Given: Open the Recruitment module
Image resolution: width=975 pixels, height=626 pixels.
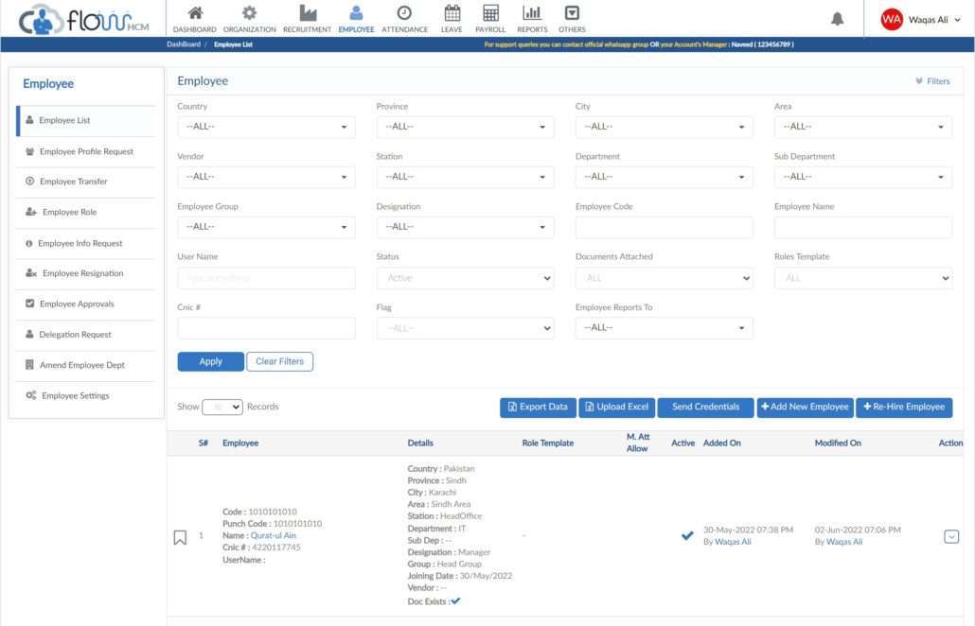Looking at the screenshot, I should click(307, 17).
